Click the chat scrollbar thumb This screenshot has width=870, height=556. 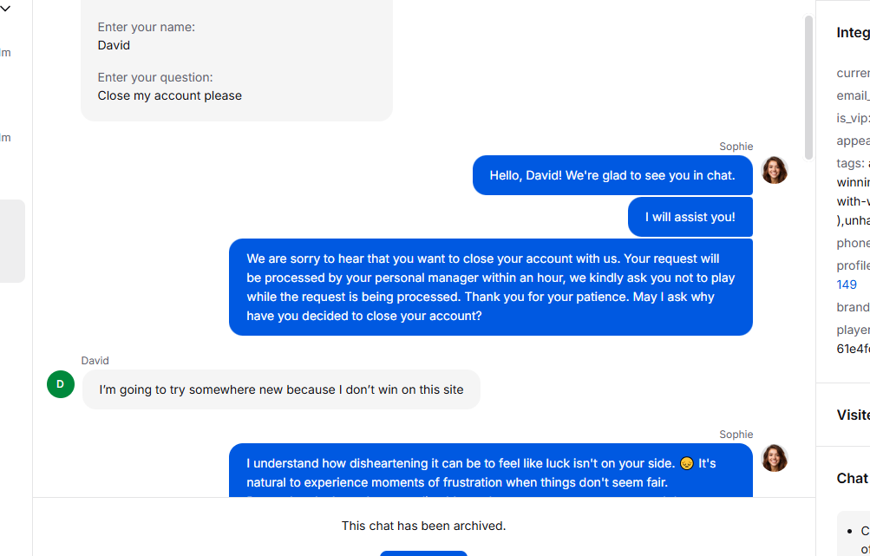tap(809, 87)
